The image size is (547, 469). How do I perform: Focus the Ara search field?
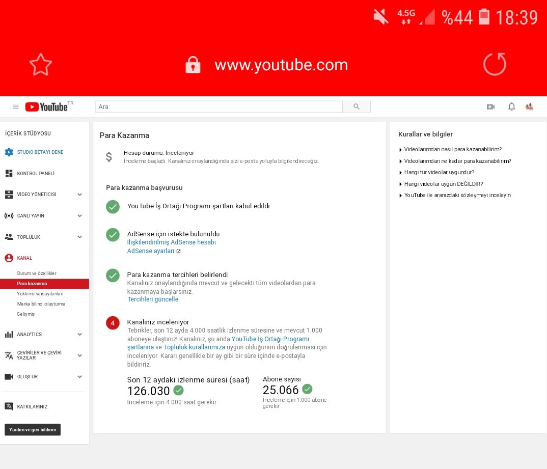[x=219, y=107]
